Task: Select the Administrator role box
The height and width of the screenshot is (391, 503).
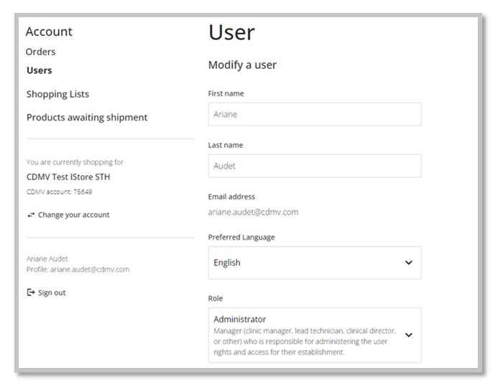Action: click(x=305, y=335)
